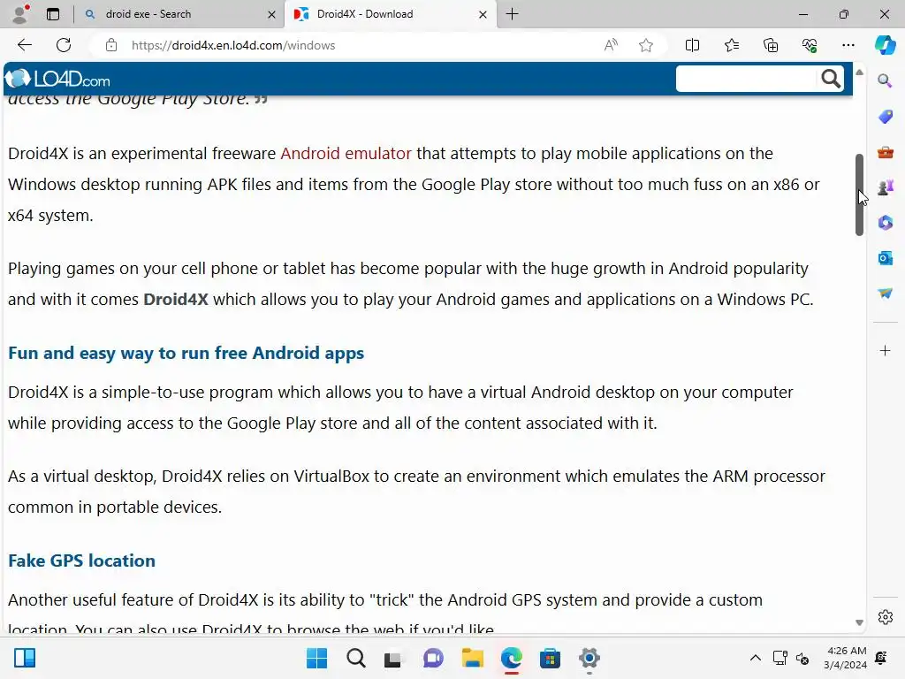The height and width of the screenshot is (679, 905).
Task: Open the Copilot sidebar
Action: pyautogui.click(x=885, y=45)
